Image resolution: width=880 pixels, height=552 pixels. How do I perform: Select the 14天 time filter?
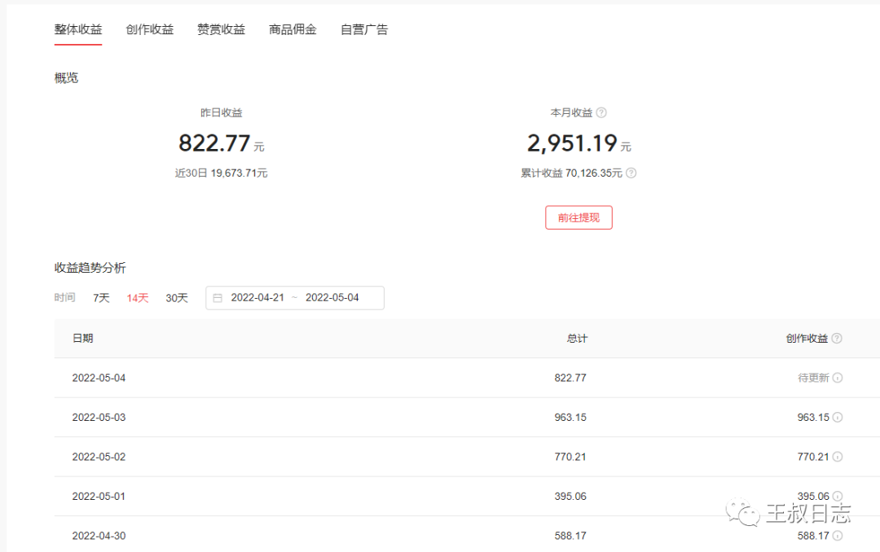coord(138,298)
